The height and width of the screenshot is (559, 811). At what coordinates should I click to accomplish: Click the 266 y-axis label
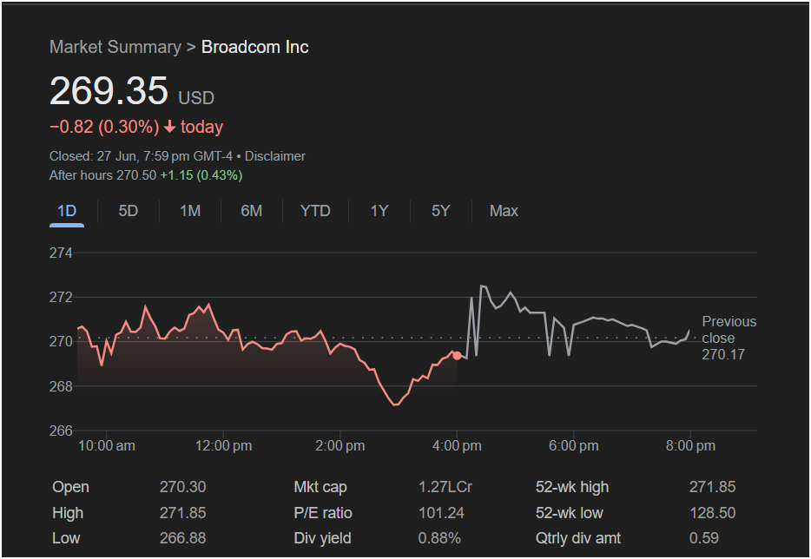coord(61,431)
